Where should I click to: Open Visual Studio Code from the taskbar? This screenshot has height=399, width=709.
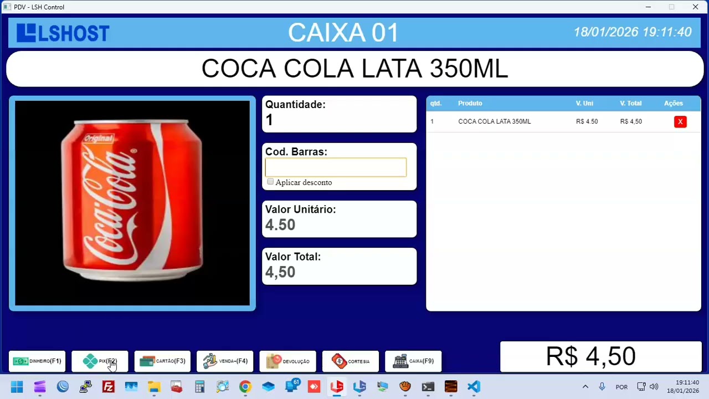click(x=474, y=387)
